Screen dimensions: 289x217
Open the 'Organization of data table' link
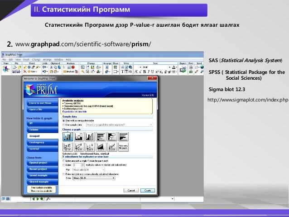[74, 112]
